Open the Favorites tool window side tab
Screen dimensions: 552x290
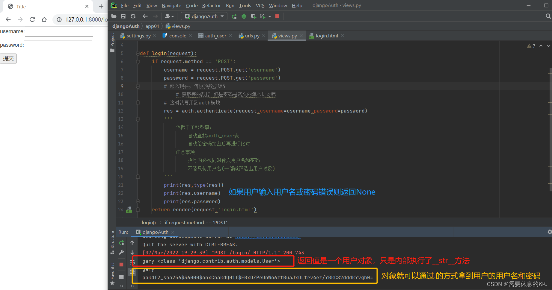[112, 274]
